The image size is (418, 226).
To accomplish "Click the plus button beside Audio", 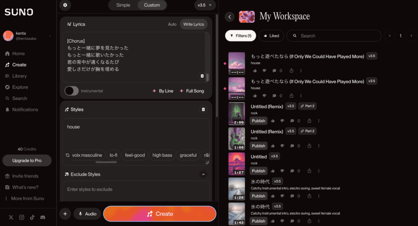I will coord(65,214).
